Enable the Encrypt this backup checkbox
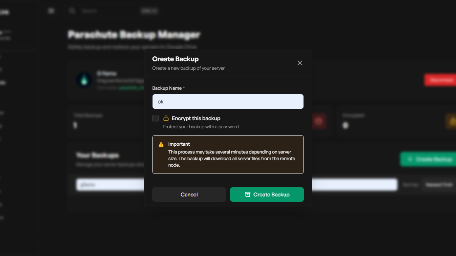Screen dimensions: 456x256 click(x=155, y=118)
